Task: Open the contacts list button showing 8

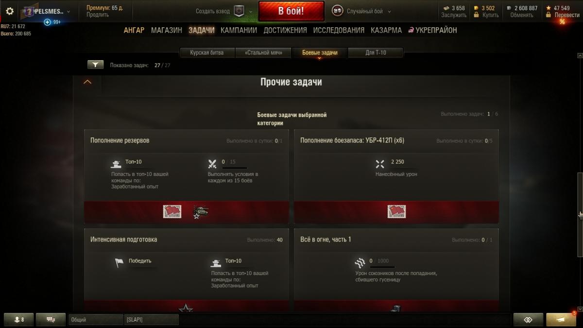Action: coord(19,320)
